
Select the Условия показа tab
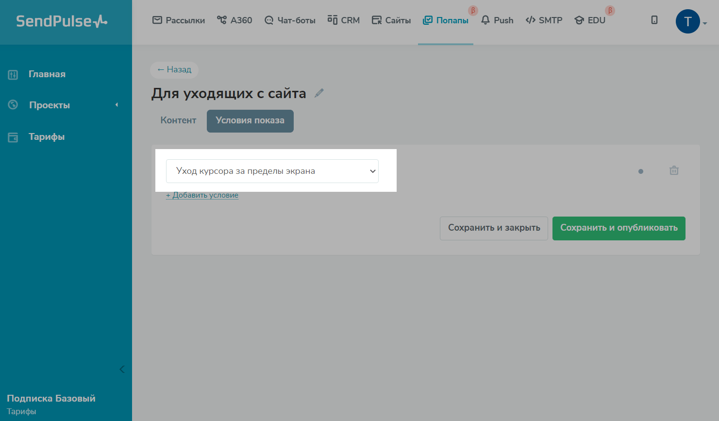pos(250,121)
